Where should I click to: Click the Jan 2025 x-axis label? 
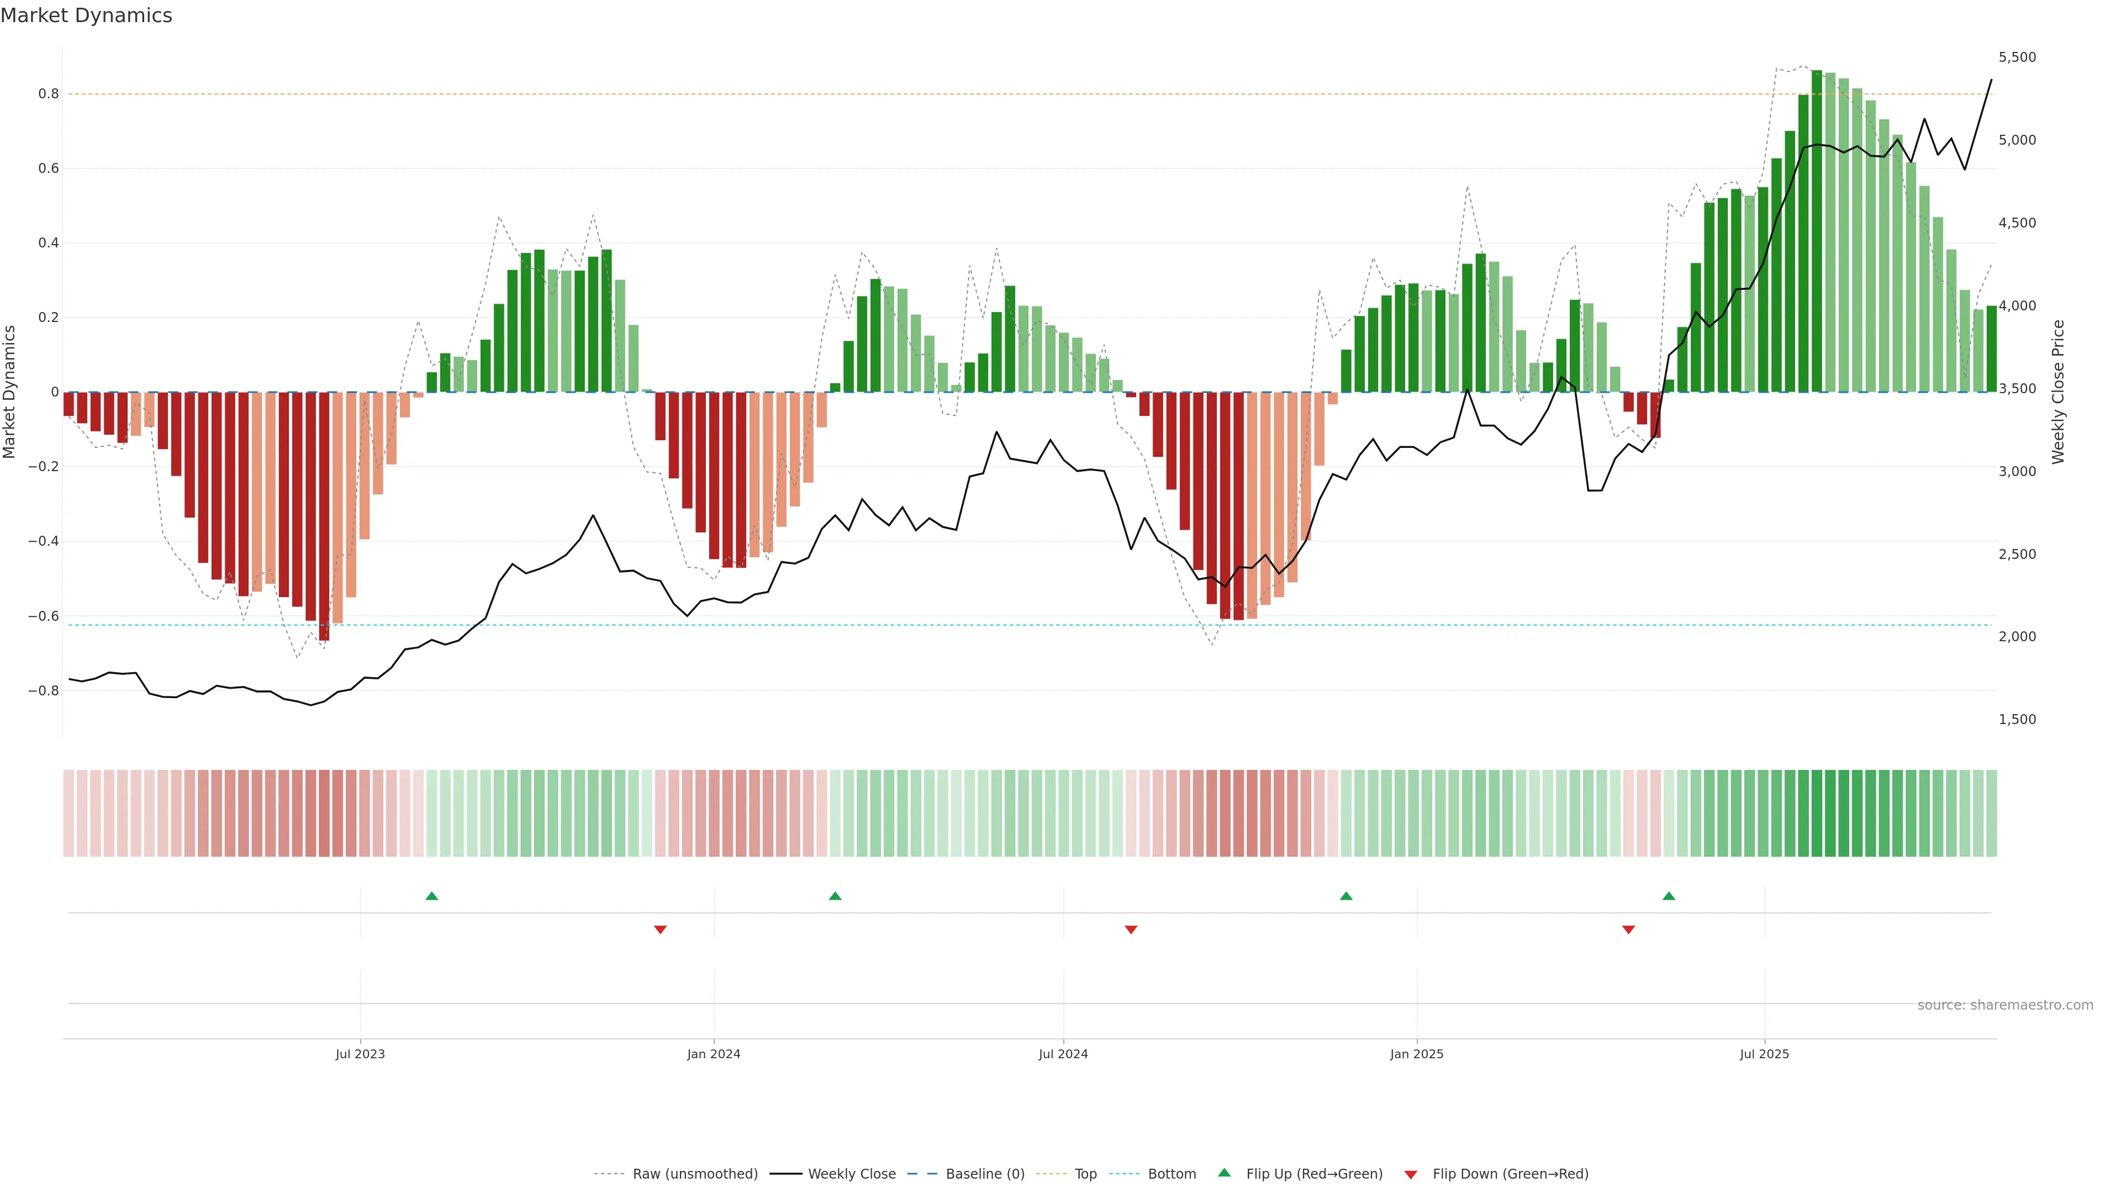click(1416, 1054)
